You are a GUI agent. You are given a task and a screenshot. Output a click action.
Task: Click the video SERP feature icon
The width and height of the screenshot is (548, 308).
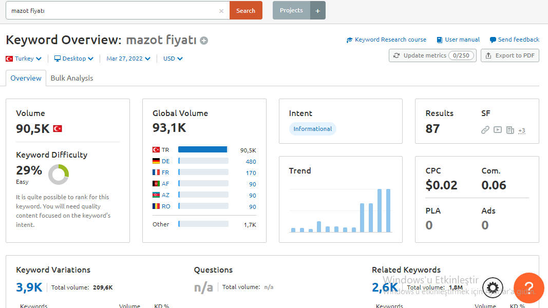(498, 130)
